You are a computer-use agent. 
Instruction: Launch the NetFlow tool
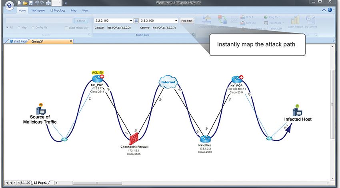[x=248, y=23]
